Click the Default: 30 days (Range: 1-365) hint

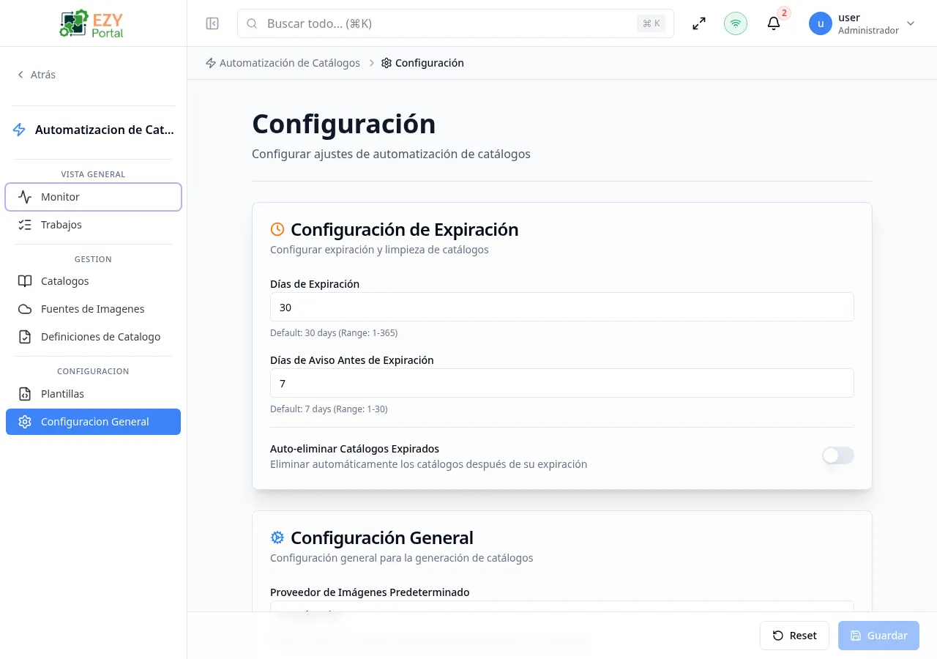pyautogui.click(x=334, y=332)
